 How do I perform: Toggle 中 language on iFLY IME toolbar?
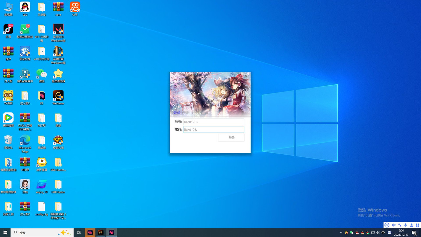coord(394,225)
